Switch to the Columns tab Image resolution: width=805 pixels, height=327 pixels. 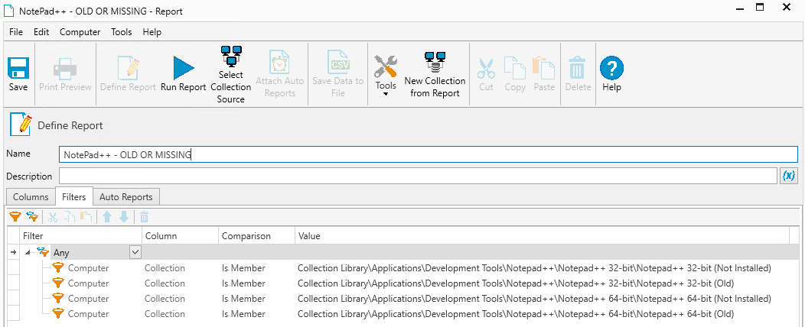click(x=31, y=197)
